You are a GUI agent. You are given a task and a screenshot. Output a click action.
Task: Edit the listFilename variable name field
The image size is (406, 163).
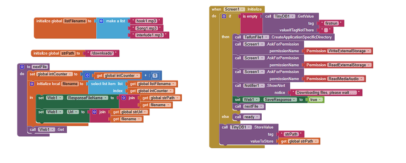[75, 21]
